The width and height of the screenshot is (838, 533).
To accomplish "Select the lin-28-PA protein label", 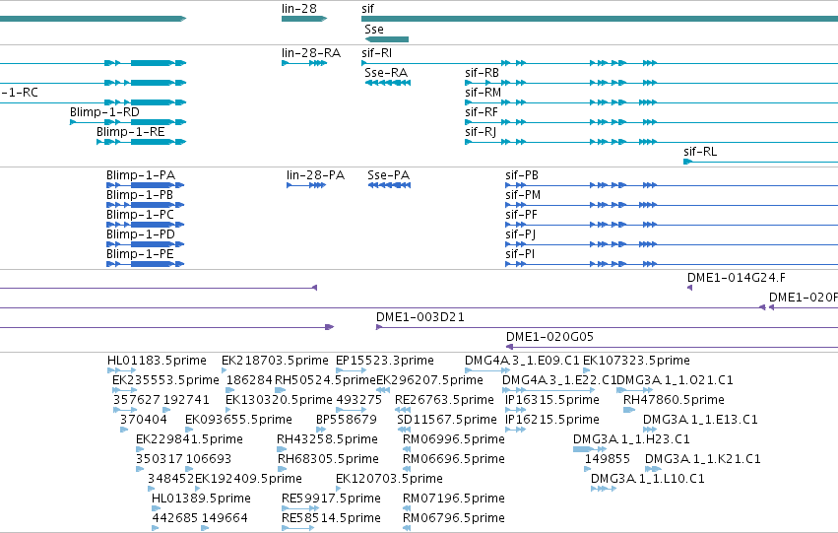I will pyautogui.click(x=316, y=175).
